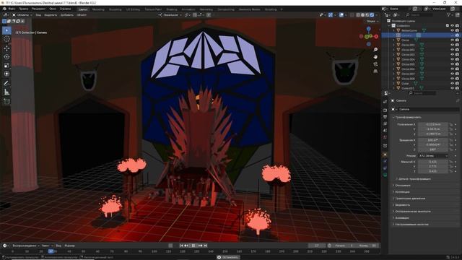
Task: Expand the Circle.002 tree row
Action: tap(393, 50)
